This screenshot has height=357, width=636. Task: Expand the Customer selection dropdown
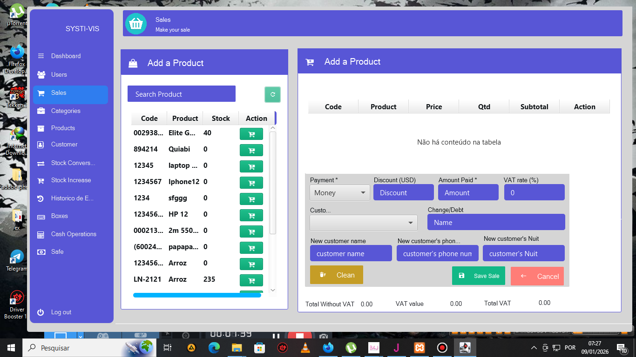364,223
